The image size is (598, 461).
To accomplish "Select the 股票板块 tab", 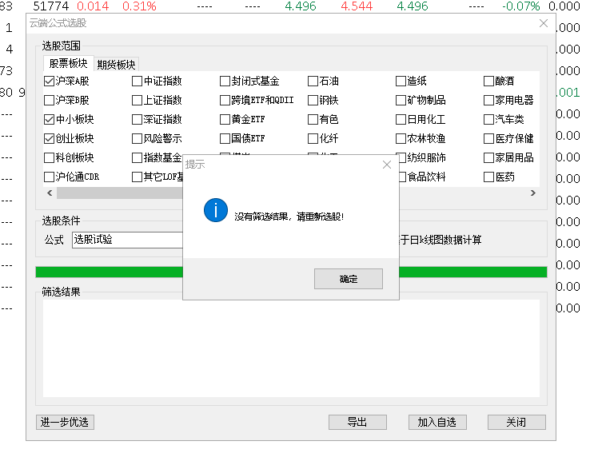I will click(x=68, y=64).
